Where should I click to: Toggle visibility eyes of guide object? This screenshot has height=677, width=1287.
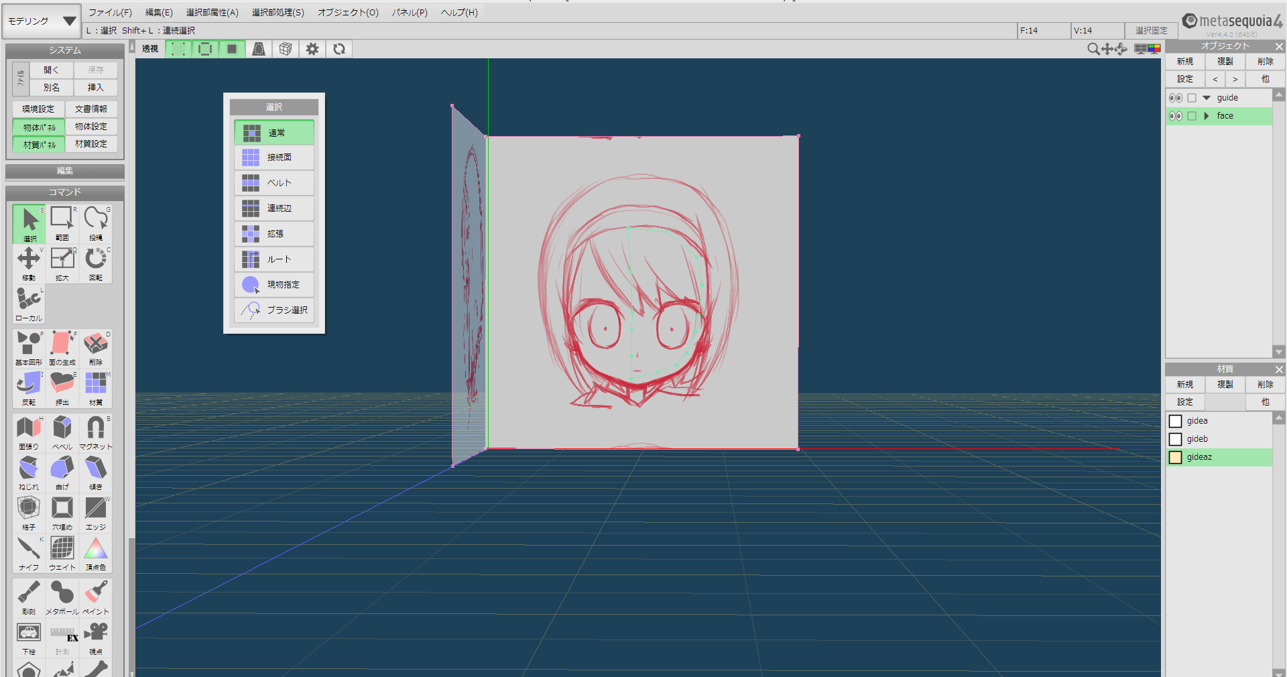point(1176,98)
